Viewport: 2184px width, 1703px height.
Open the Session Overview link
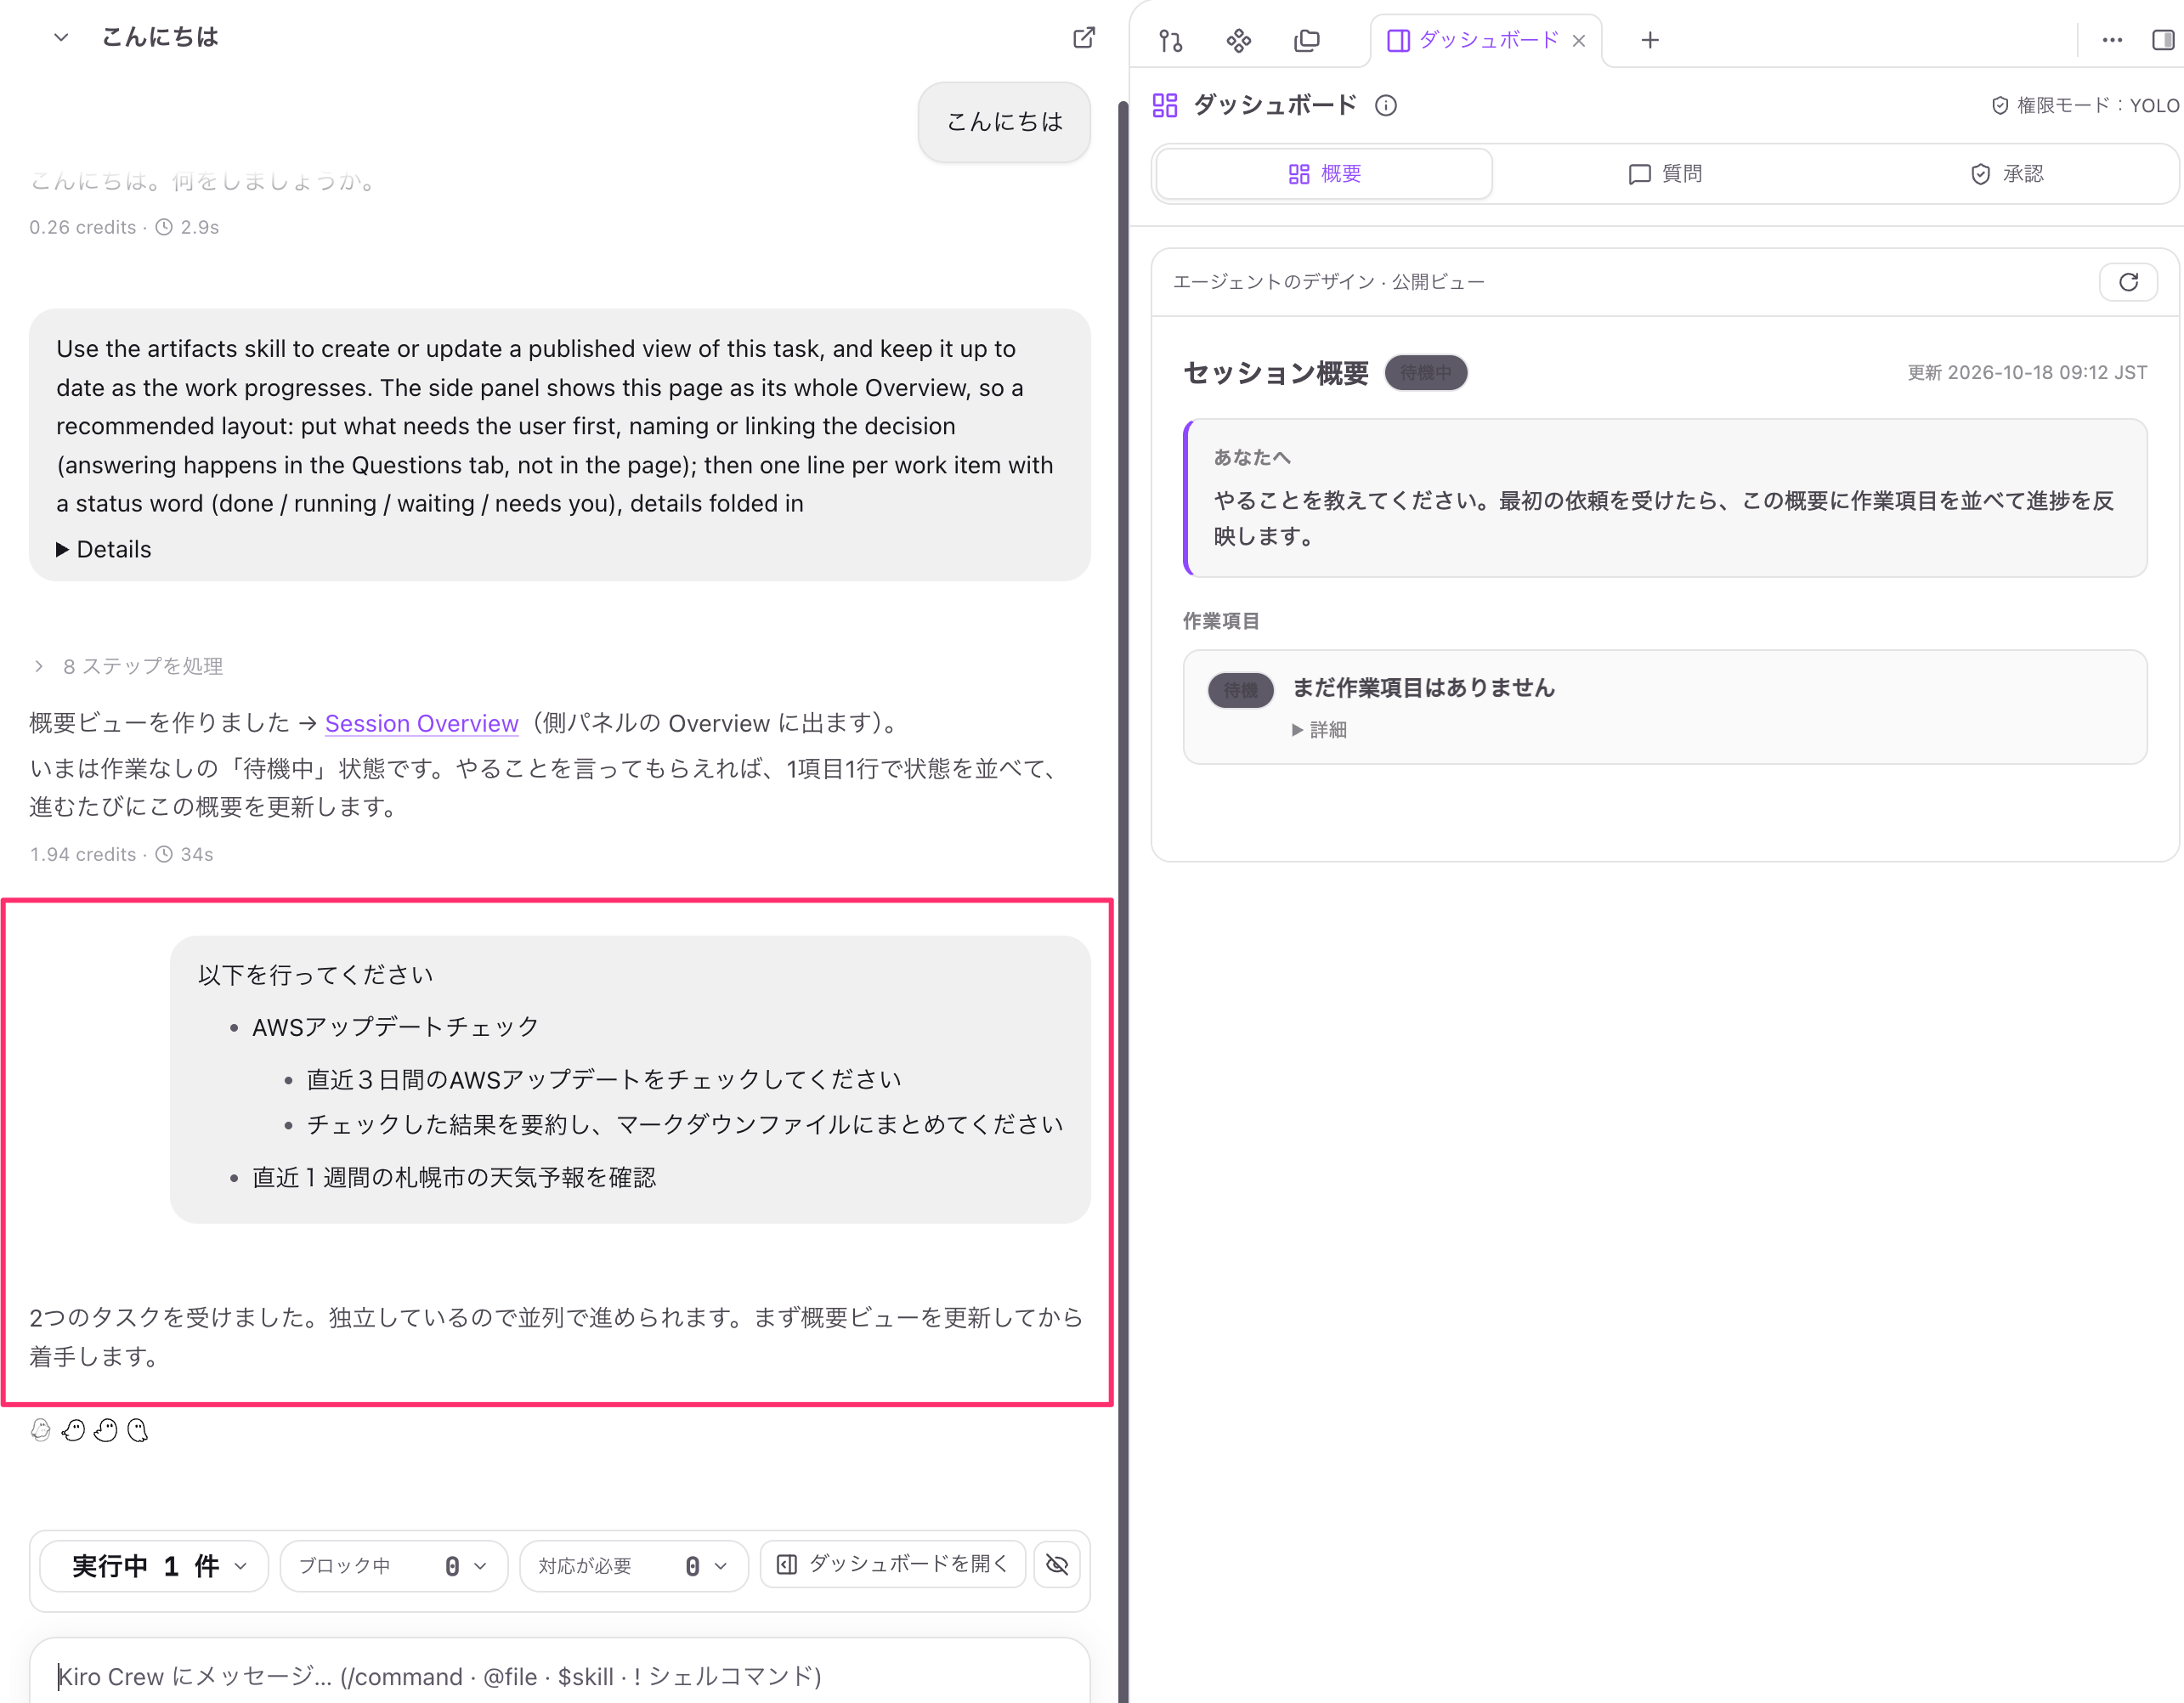point(421,723)
